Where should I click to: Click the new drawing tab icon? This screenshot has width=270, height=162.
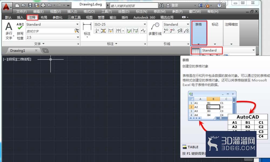(x=45, y=50)
